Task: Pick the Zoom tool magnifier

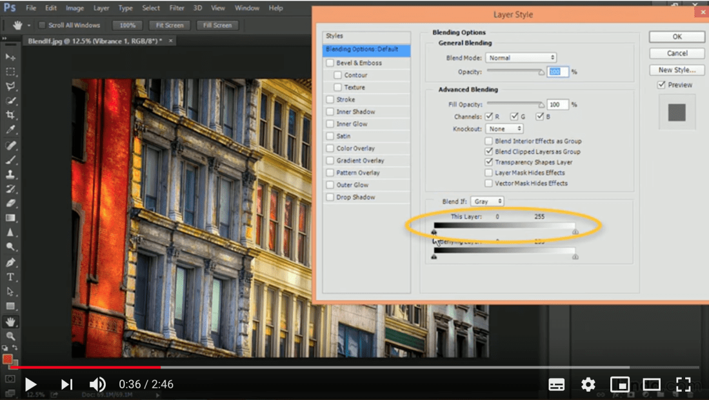Action: 10,336
